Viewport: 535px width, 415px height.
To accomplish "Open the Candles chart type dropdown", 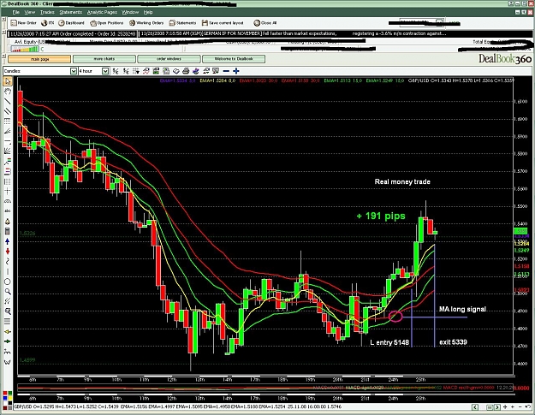I will (74, 71).
